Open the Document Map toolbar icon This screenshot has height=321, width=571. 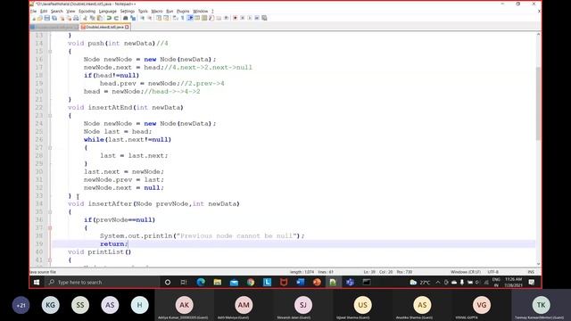point(204,18)
